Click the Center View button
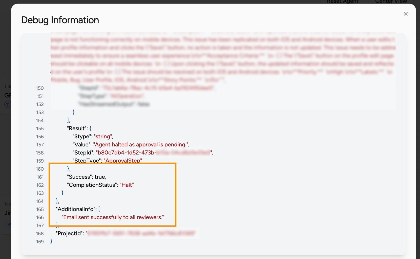Image resolution: width=420 pixels, height=259 pixels. pos(391,2)
